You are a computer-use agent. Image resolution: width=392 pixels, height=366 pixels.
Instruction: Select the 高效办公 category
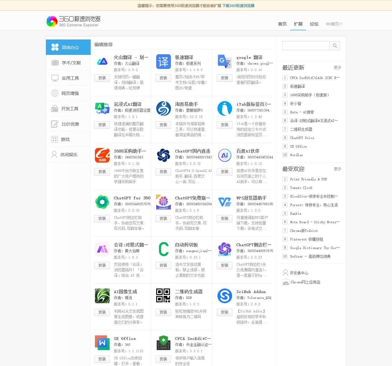click(x=68, y=47)
